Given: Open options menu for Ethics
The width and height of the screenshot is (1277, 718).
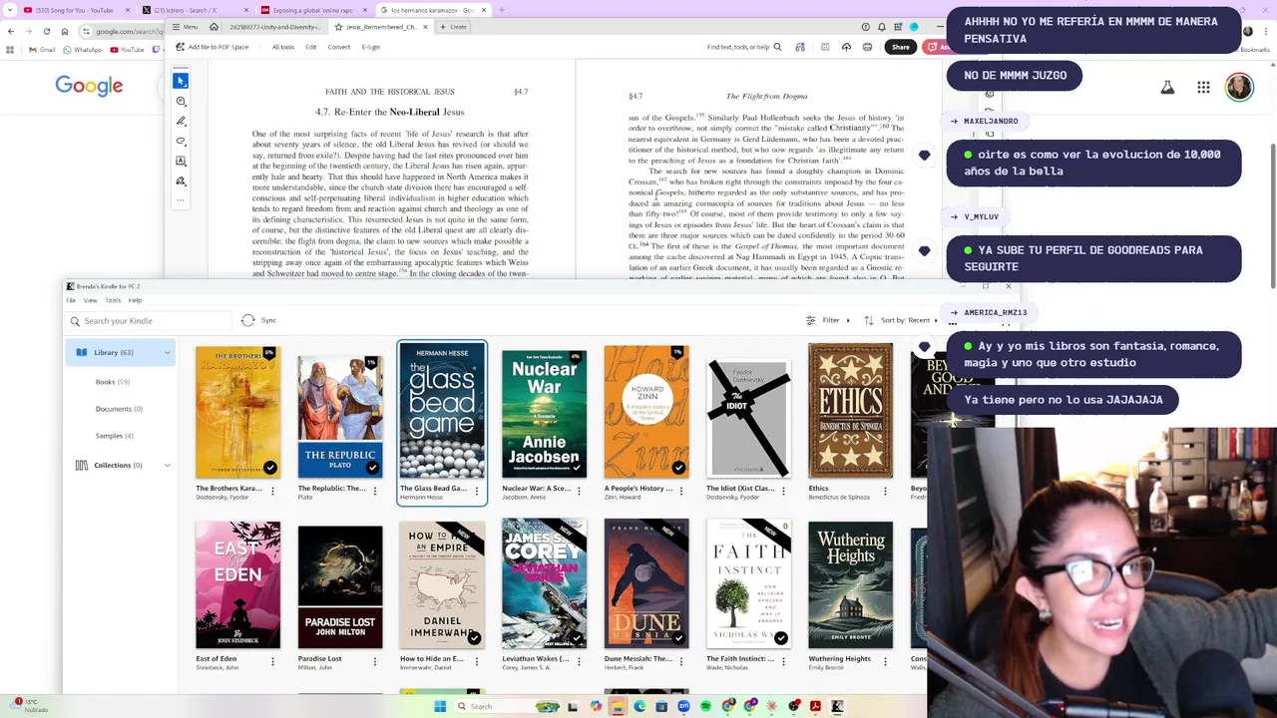Looking at the screenshot, I should pos(885,491).
